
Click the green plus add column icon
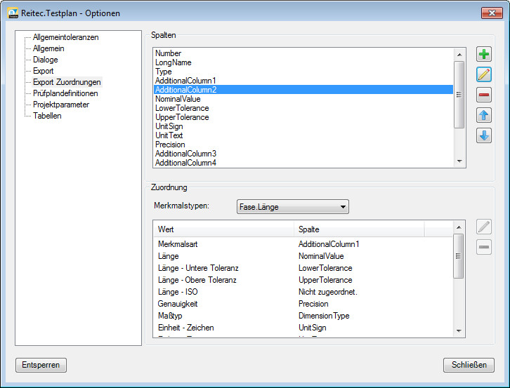484,55
